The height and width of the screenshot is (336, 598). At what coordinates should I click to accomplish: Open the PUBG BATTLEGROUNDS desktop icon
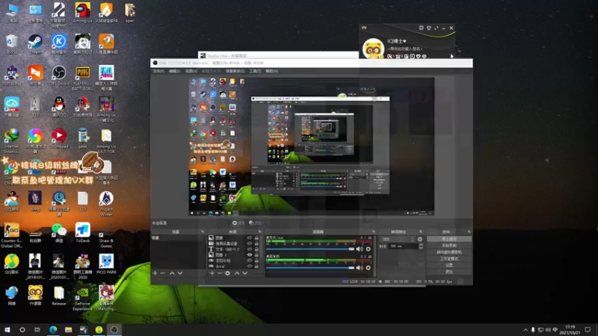click(x=82, y=78)
